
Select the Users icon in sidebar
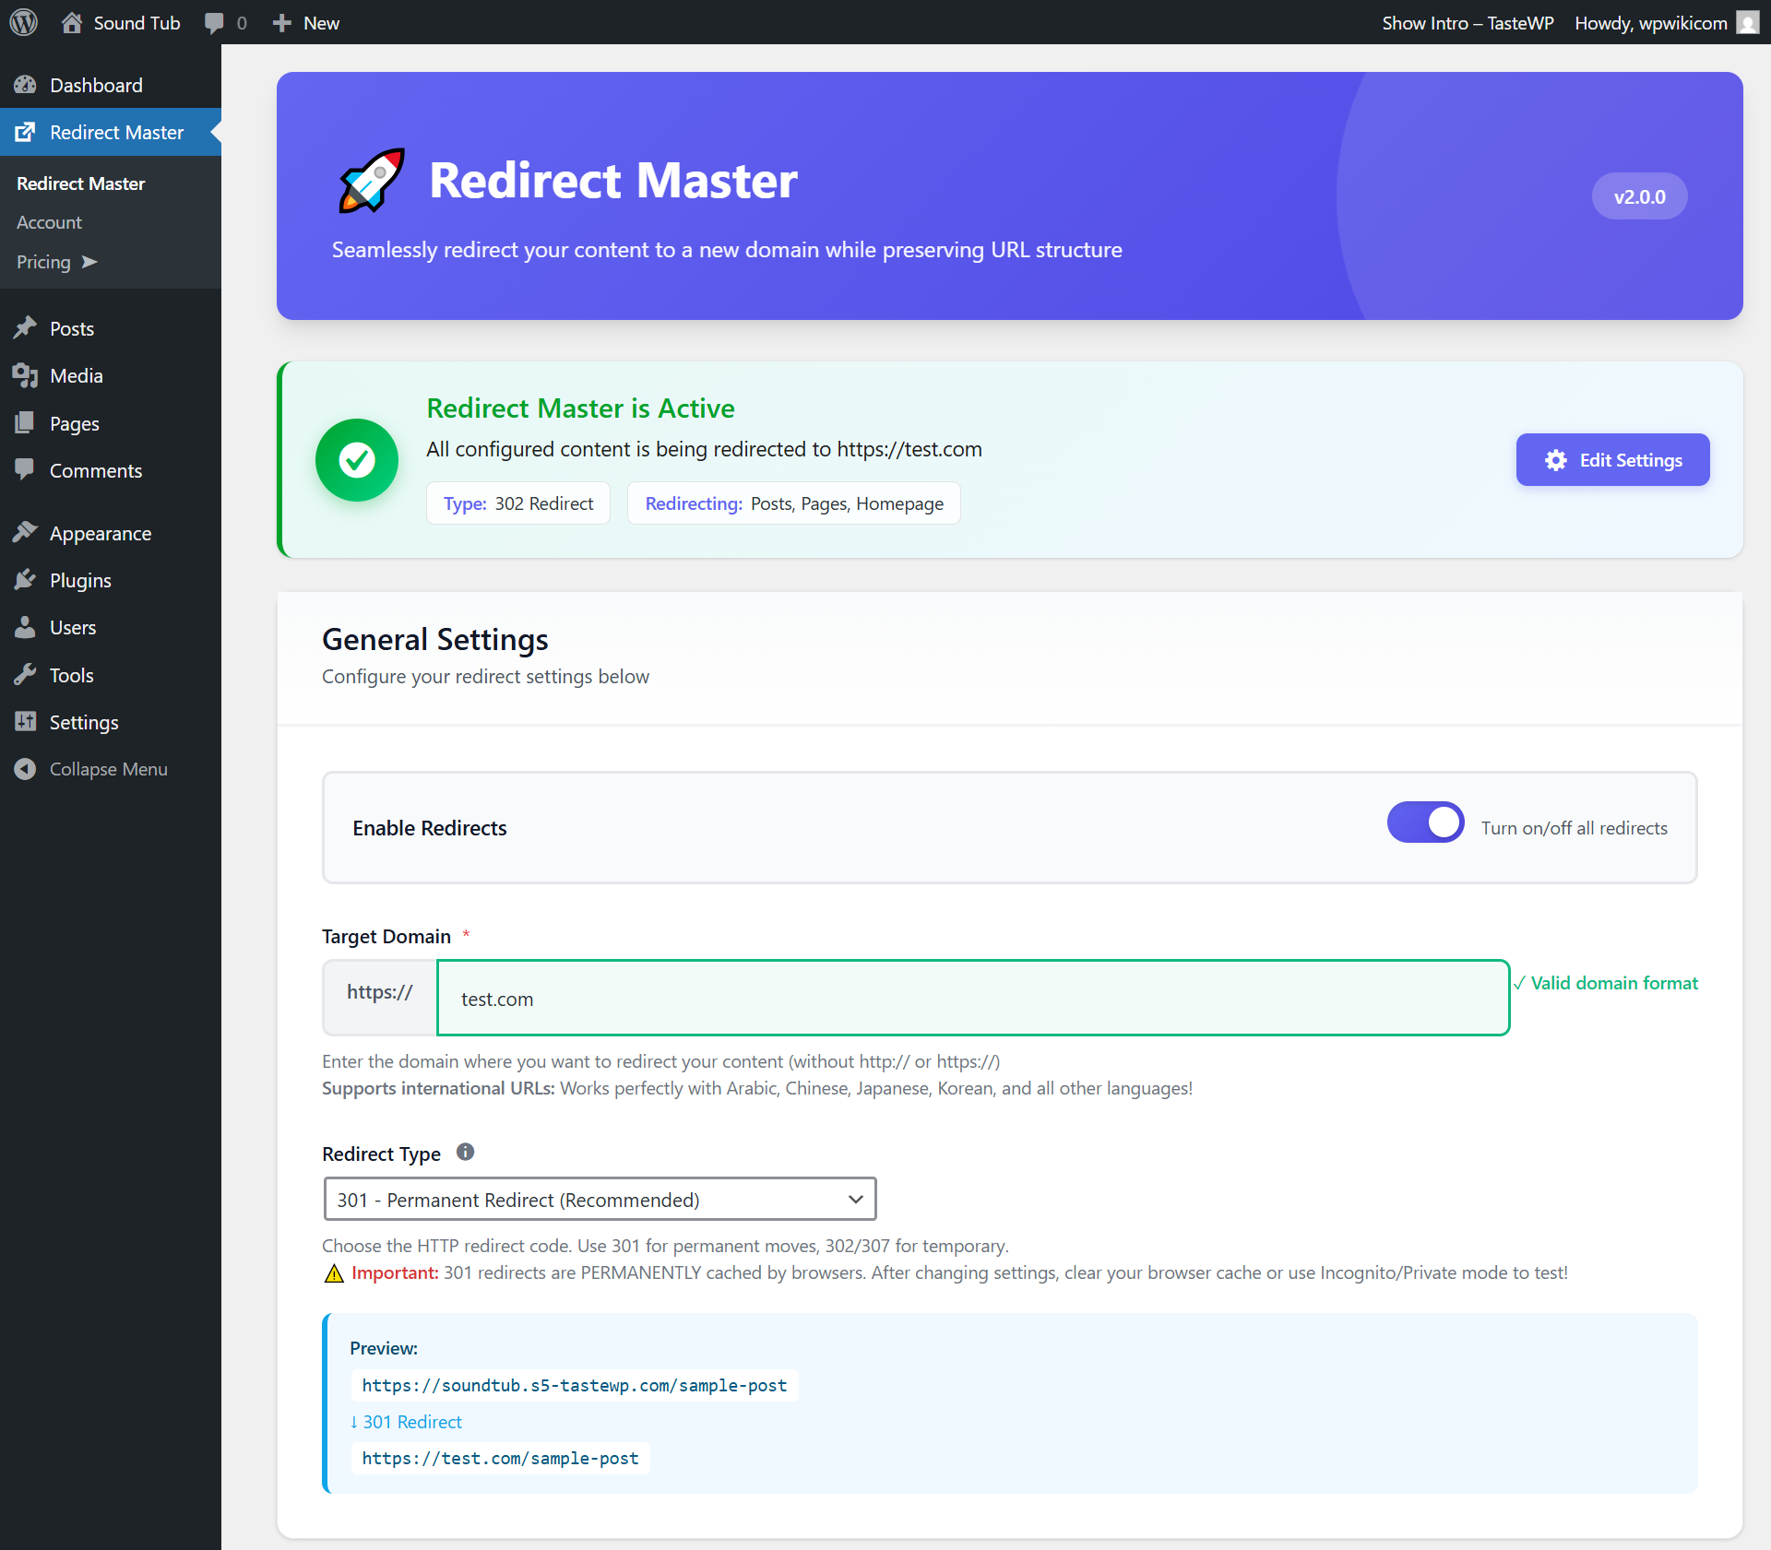pyautogui.click(x=26, y=627)
